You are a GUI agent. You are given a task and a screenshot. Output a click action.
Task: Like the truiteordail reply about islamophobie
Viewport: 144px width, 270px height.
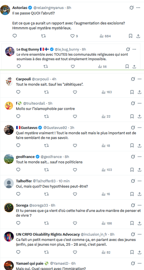(75, 116)
